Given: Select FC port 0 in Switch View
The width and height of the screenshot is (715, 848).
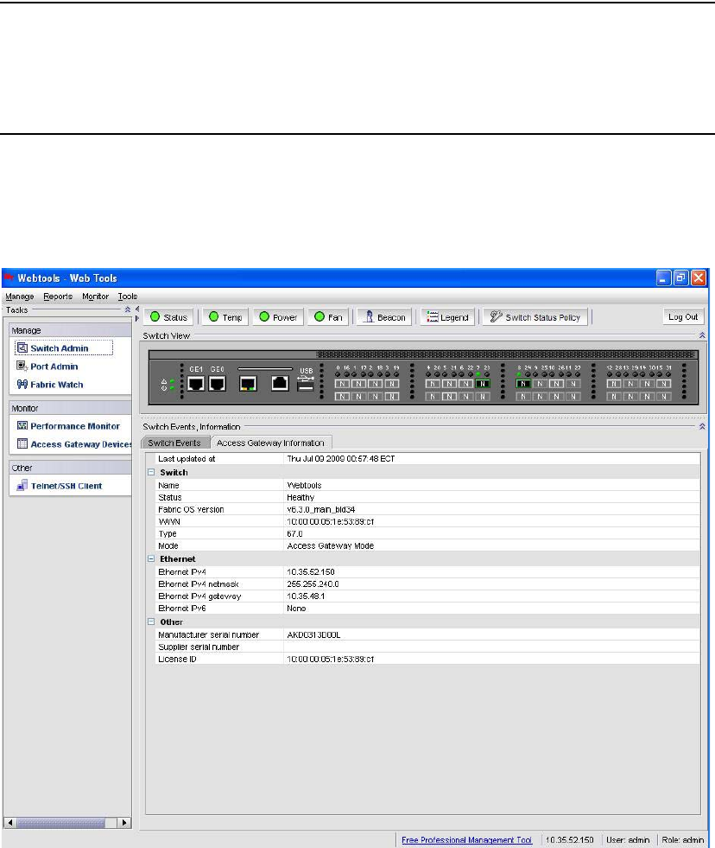Looking at the screenshot, I should coord(342,384).
